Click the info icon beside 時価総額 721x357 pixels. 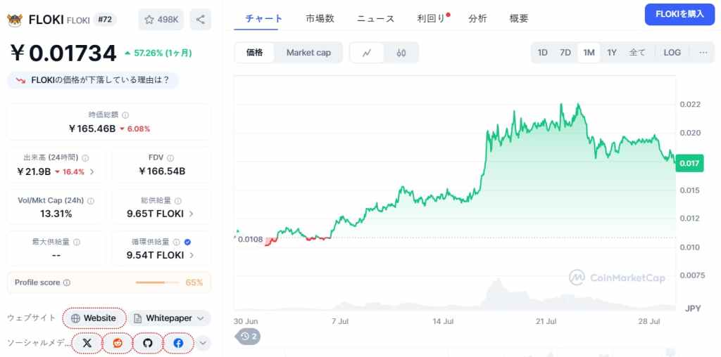coord(125,115)
